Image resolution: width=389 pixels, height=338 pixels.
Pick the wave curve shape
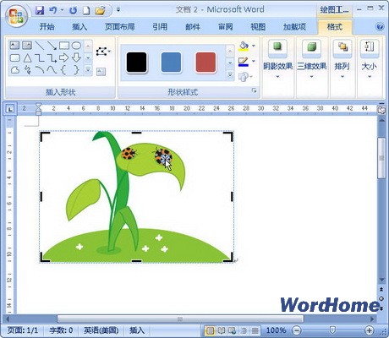point(52,69)
